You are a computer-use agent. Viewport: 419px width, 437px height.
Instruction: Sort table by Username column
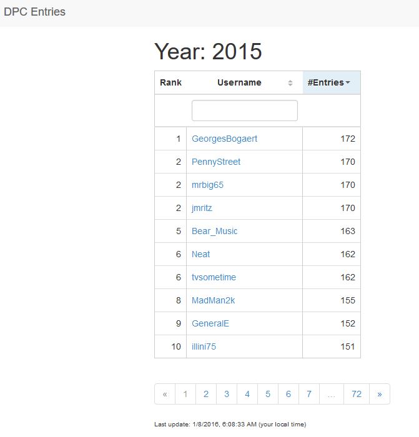click(245, 82)
